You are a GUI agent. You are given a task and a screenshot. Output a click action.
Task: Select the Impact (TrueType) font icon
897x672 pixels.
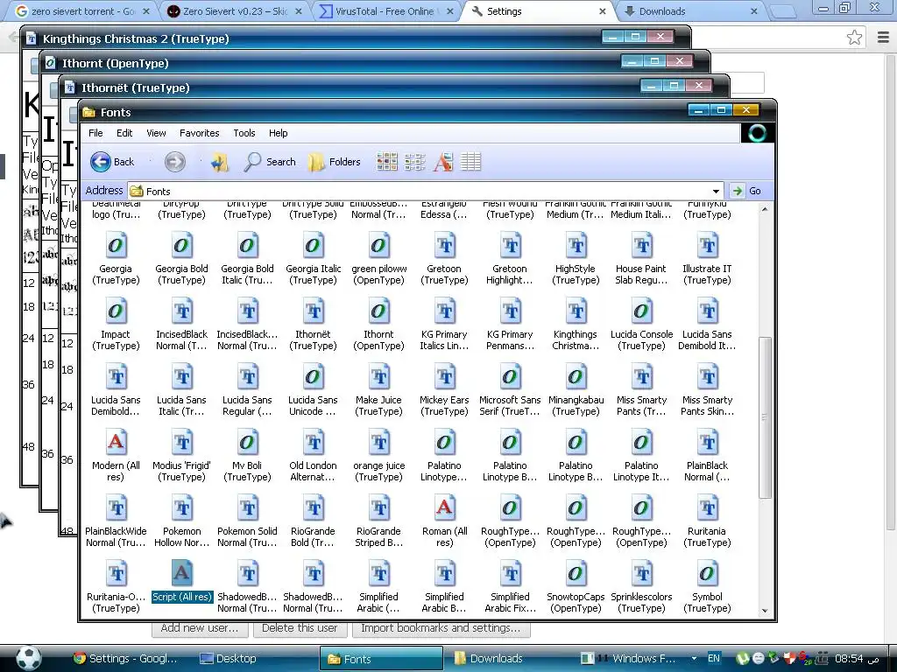coord(116,311)
